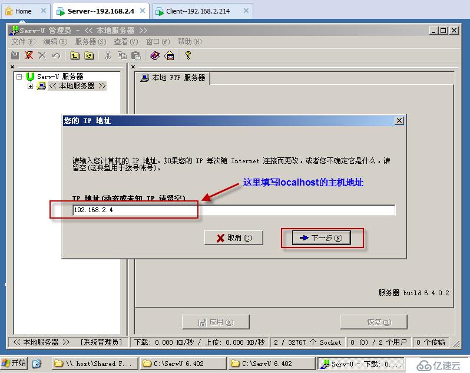Click the Internet Explorer quick launch icon
Screen dimensions: 470x373
[37, 364]
